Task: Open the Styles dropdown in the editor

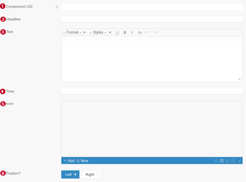Action: coord(100,32)
